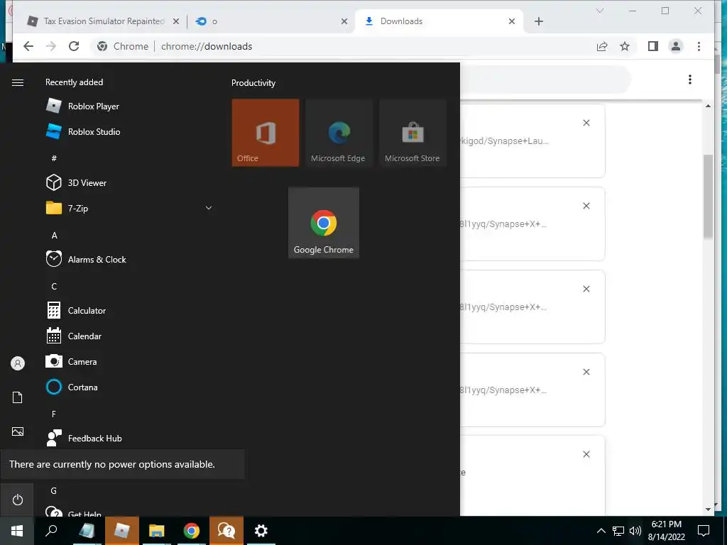
Task: Open File Explorer from taskbar
Action: 157,531
